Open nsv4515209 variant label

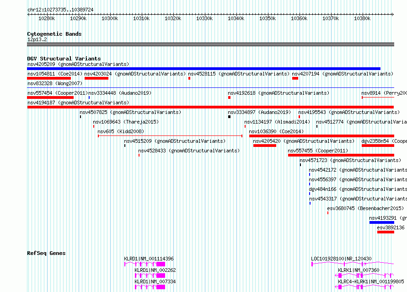point(175,141)
